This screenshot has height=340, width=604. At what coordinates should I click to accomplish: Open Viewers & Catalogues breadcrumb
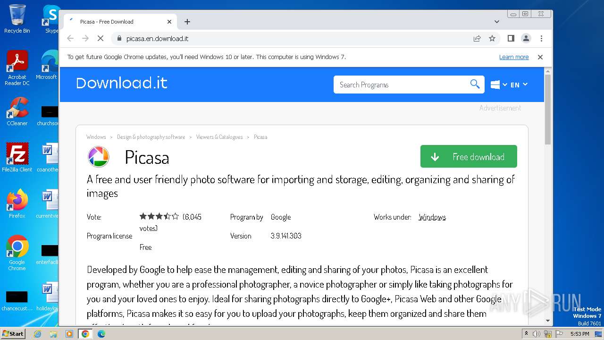pyautogui.click(x=219, y=137)
